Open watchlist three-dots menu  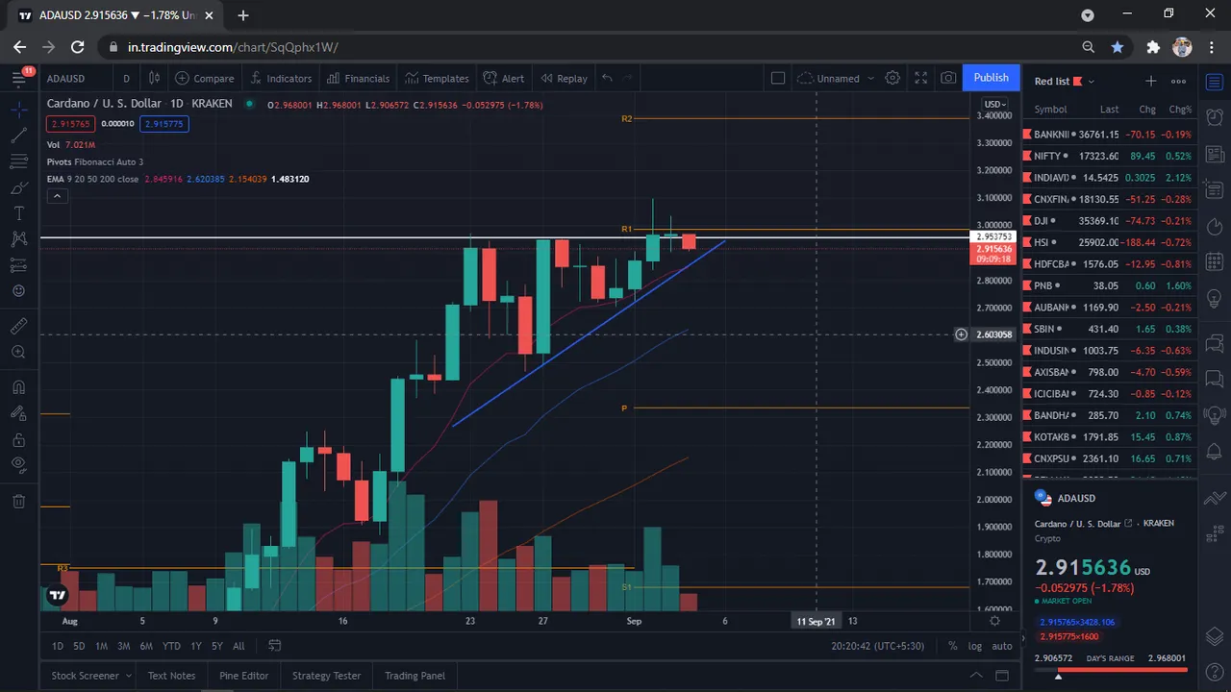click(1178, 81)
